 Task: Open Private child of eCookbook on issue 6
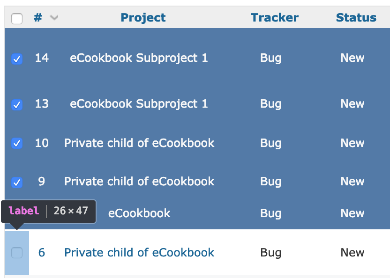coord(139,252)
